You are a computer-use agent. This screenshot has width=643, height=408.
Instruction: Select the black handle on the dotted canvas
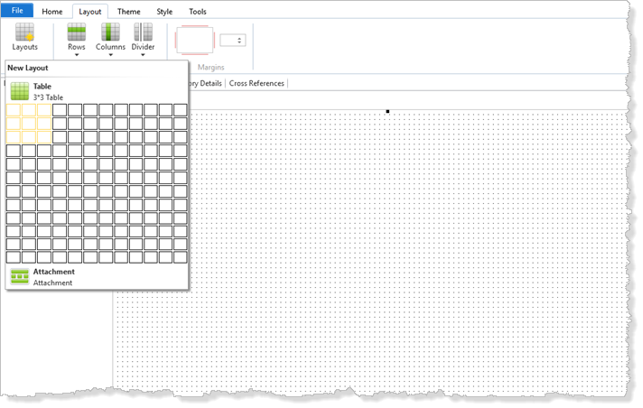tap(387, 112)
